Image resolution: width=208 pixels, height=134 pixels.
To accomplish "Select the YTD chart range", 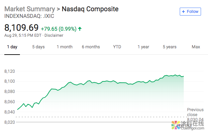I will click(x=117, y=47).
